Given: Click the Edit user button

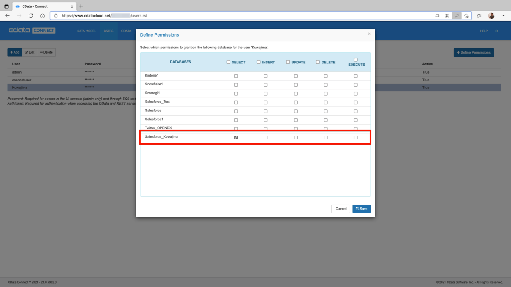Looking at the screenshot, I should 29,52.
